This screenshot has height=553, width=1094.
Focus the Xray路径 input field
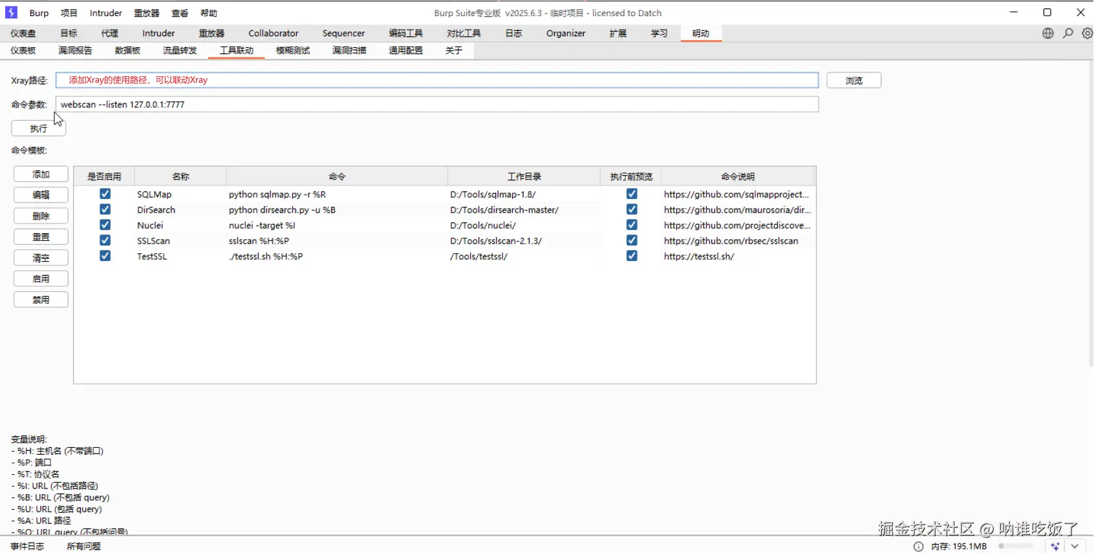pos(437,80)
